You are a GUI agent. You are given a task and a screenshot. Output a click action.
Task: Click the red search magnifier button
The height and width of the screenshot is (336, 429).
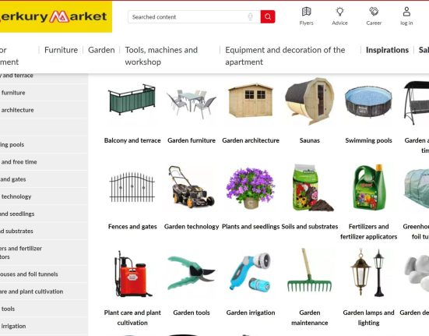point(268,17)
